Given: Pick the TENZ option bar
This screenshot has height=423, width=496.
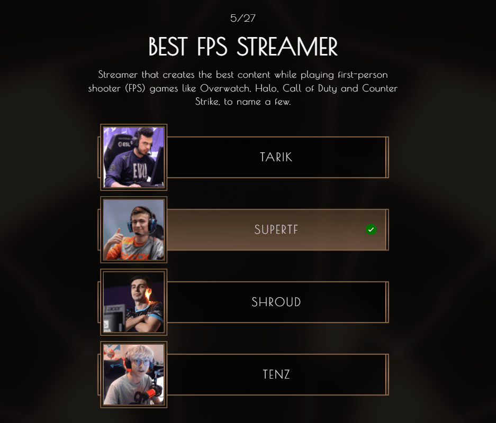Looking at the screenshot, I should click(277, 374).
